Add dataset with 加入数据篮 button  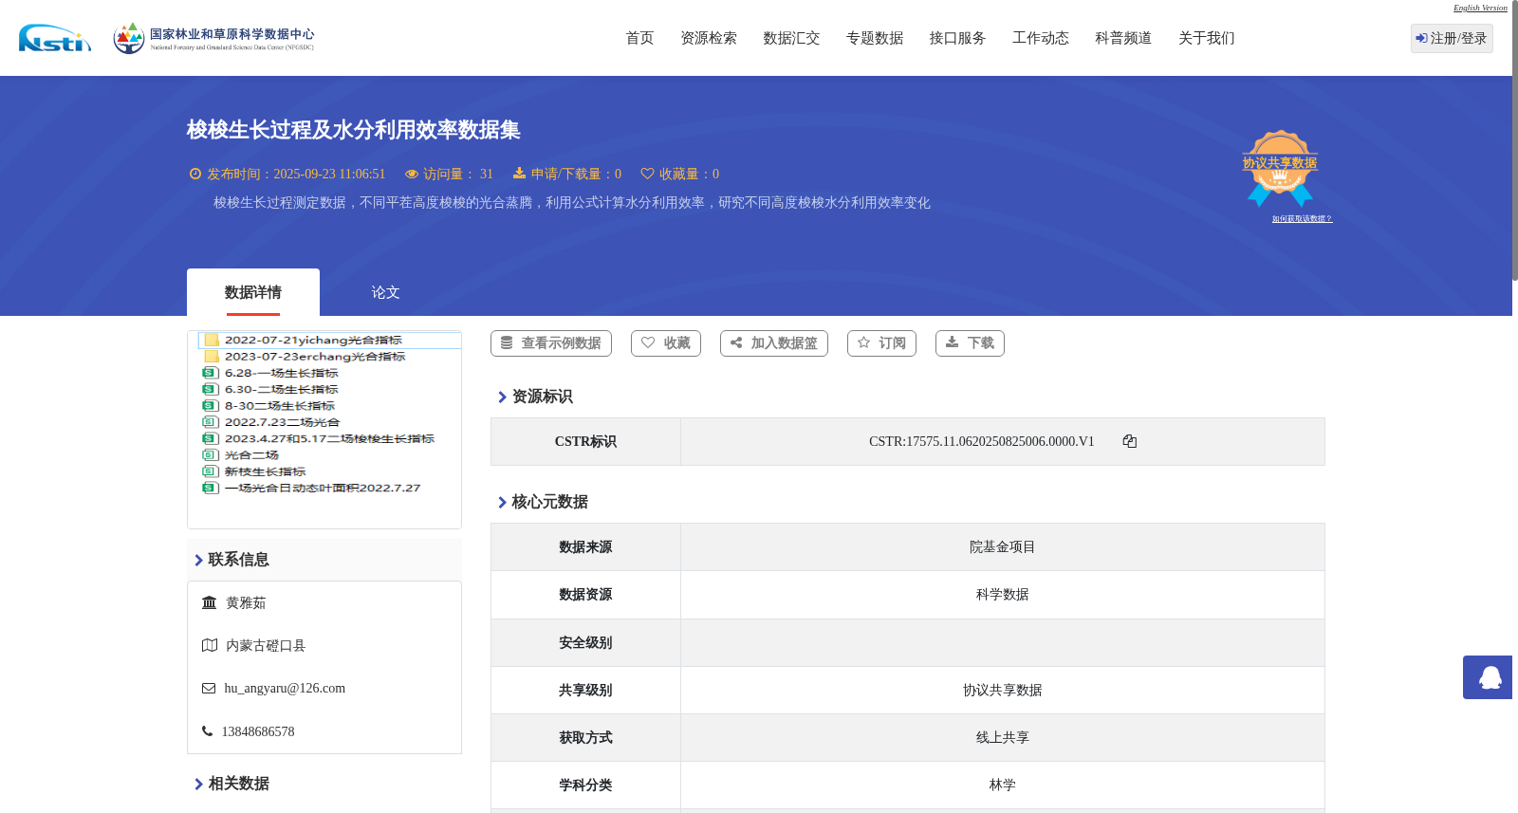774,343
